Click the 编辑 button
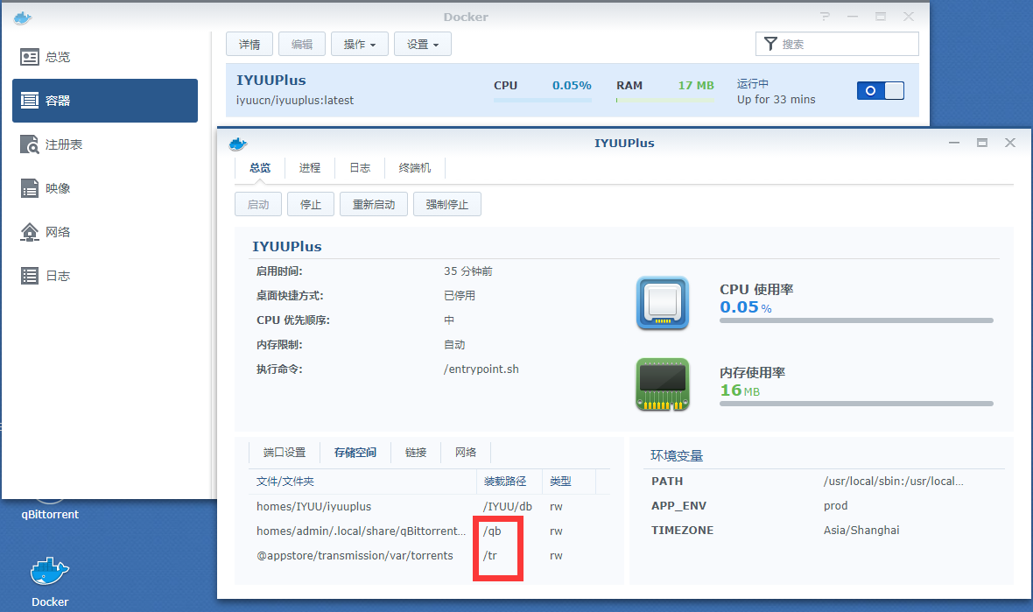1033x612 pixels. tap(302, 44)
